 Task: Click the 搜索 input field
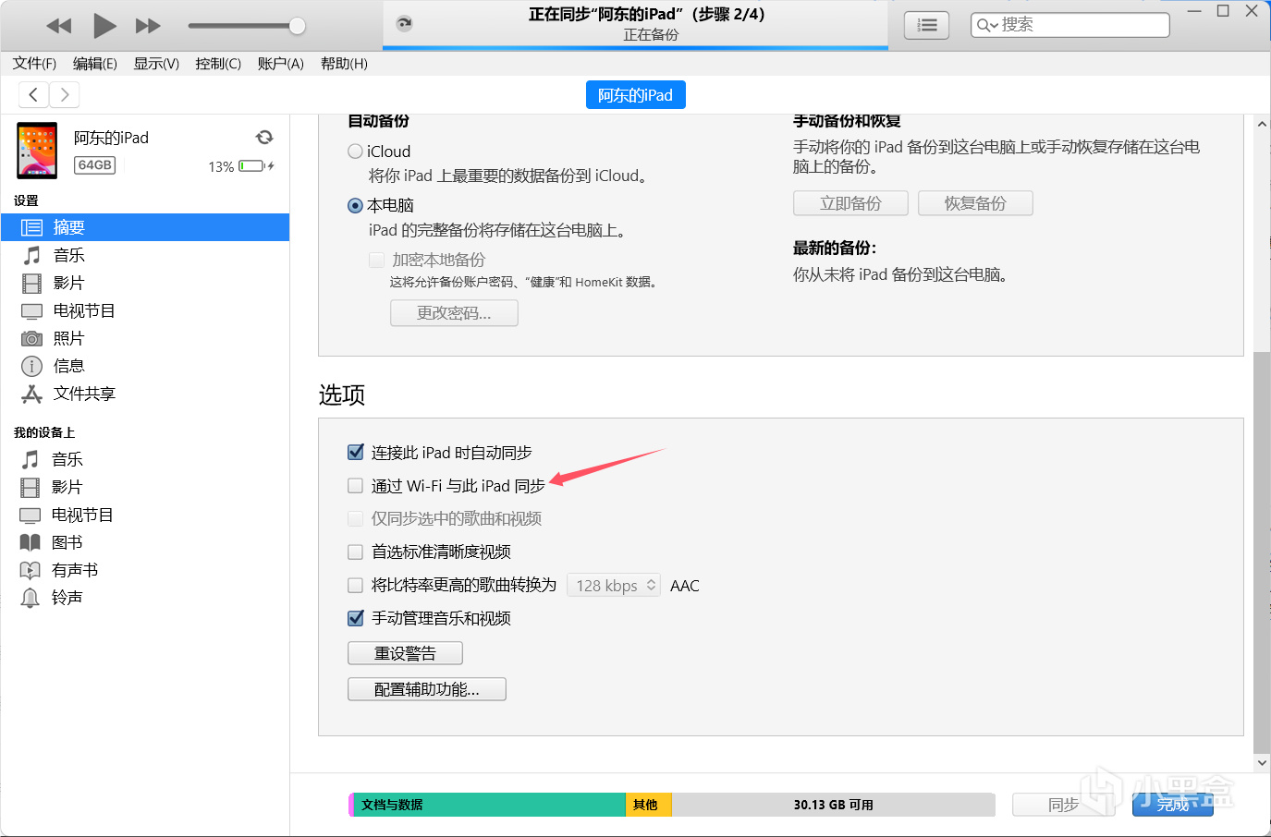1070,25
